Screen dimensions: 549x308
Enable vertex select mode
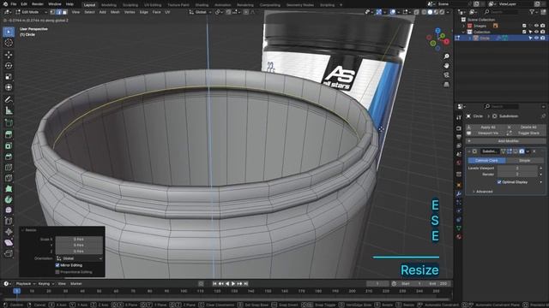(x=52, y=12)
